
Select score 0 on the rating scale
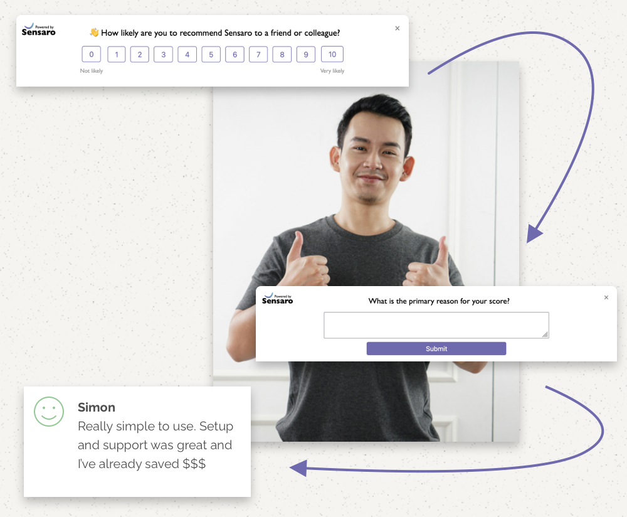click(x=91, y=54)
